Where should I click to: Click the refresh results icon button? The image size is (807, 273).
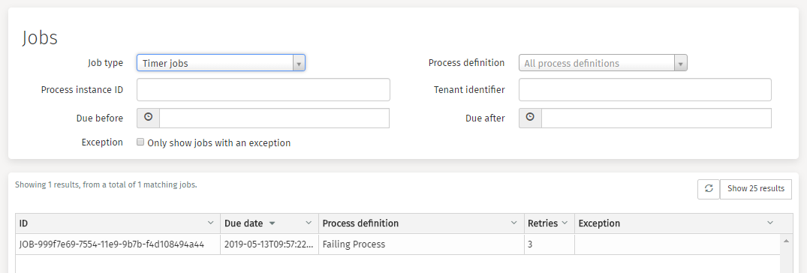pyautogui.click(x=708, y=189)
